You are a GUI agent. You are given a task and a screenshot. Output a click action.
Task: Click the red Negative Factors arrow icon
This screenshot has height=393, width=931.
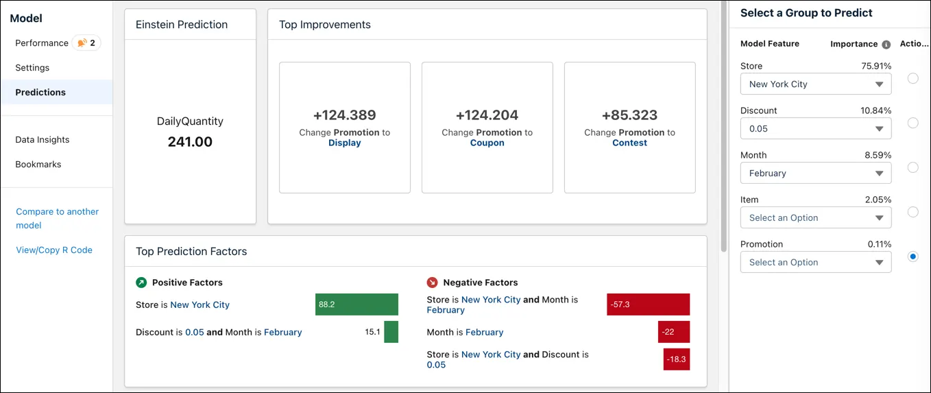432,283
